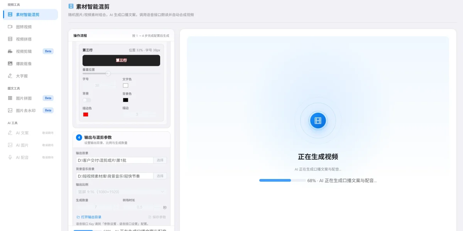
Task: Open the 图片去水印 Beta tool
Action: (30, 110)
